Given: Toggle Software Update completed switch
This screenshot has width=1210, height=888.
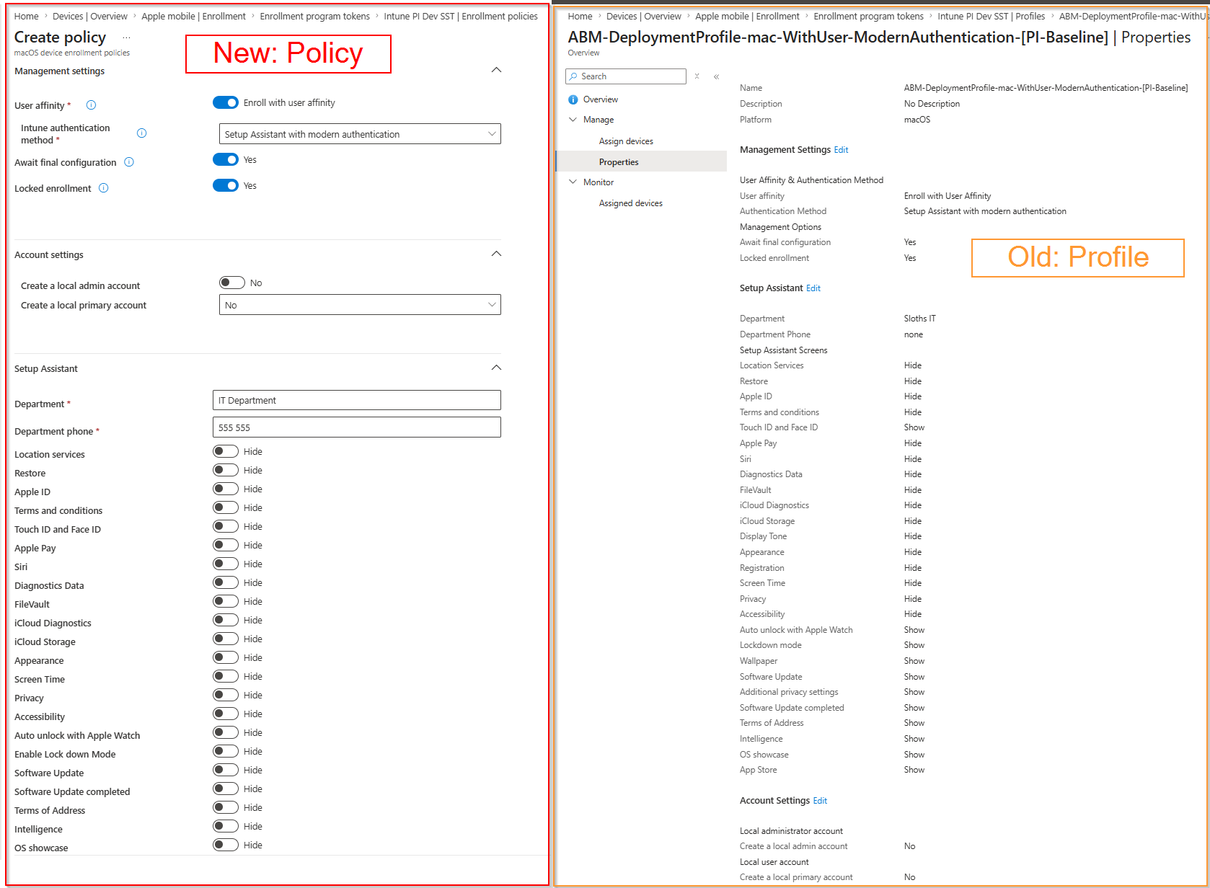Looking at the screenshot, I should 226,789.
